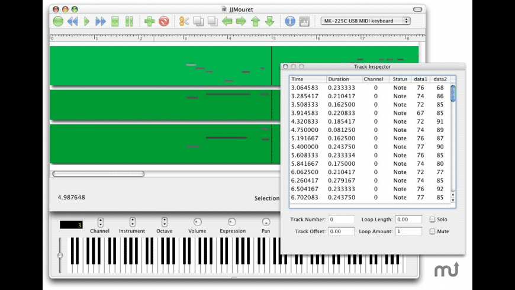This screenshot has height=290, width=515.
Task: Sort by the Time column header
Action: click(x=308, y=79)
